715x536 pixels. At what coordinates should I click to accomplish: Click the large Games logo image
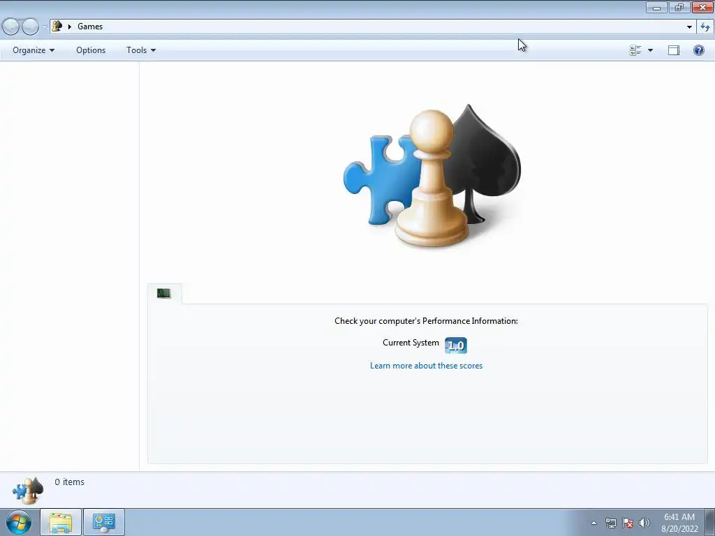coord(432,175)
